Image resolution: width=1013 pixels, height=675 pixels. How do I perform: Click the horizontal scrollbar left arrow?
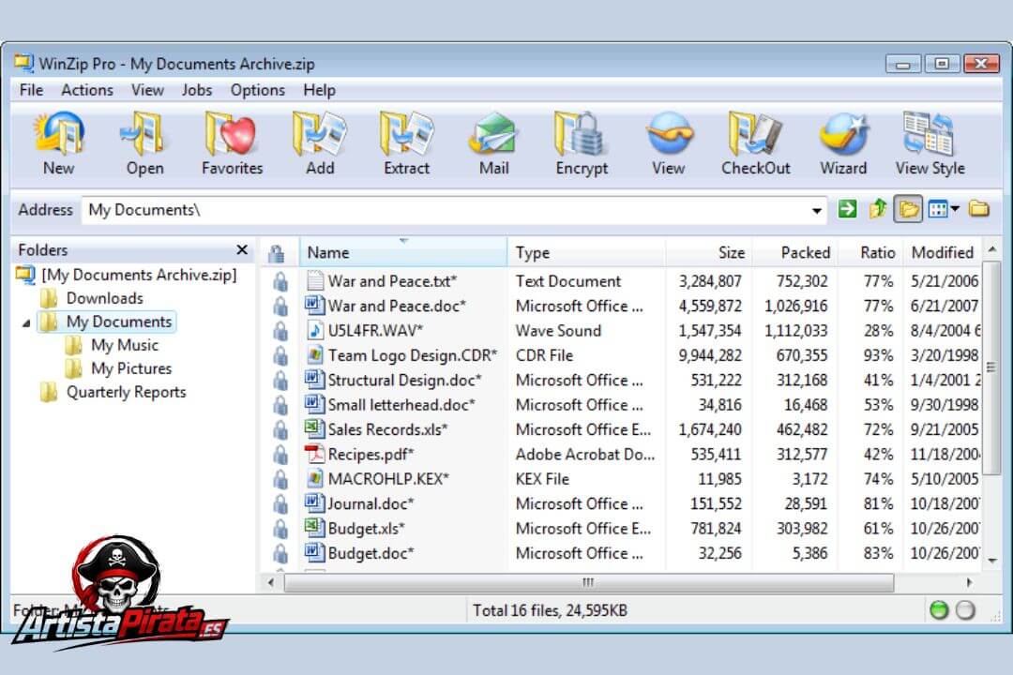pos(271,582)
